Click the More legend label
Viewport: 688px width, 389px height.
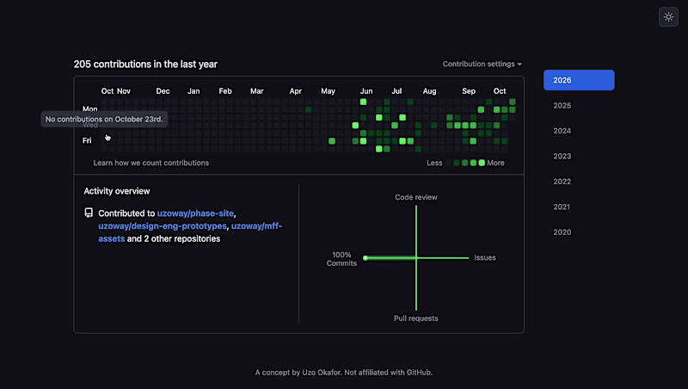tap(496, 163)
